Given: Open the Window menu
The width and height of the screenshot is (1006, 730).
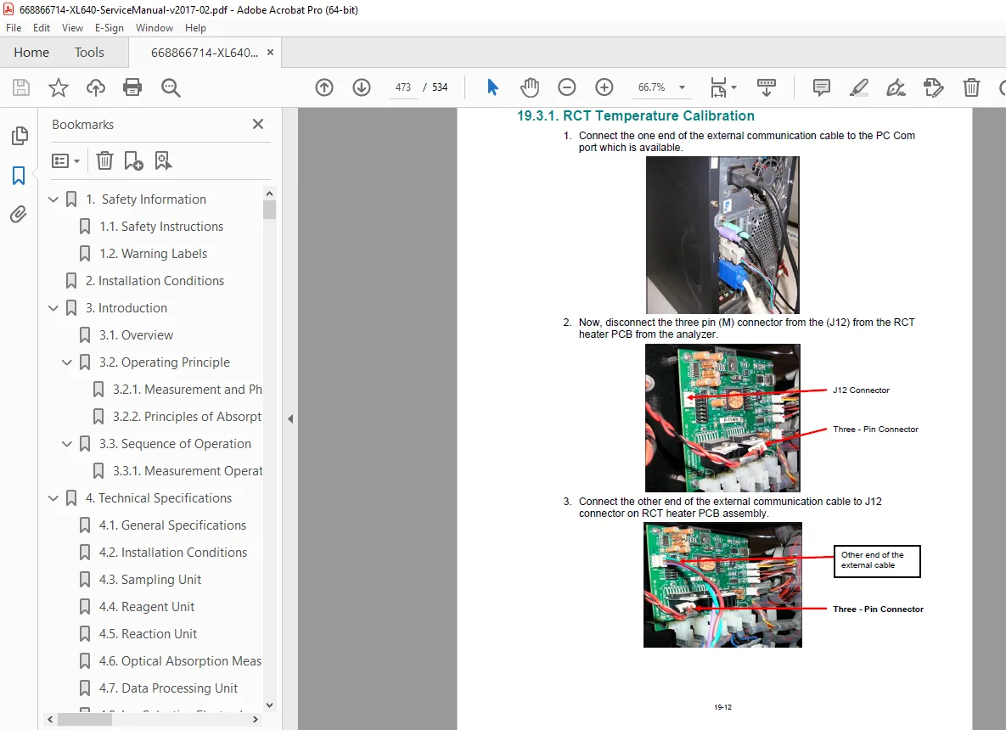Looking at the screenshot, I should (x=154, y=27).
